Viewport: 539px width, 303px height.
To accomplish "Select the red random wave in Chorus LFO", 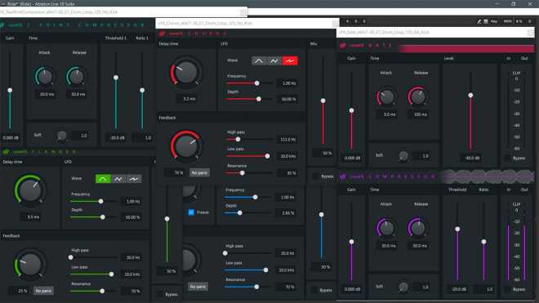I will coord(290,61).
